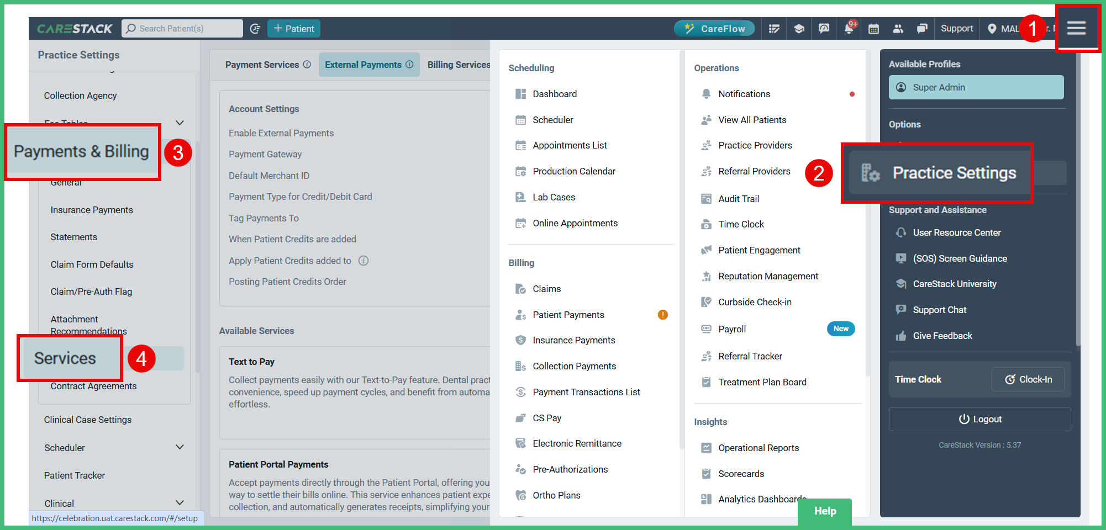Click the patients group icon in top bar
The height and width of the screenshot is (530, 1106).
pos(898,28)
